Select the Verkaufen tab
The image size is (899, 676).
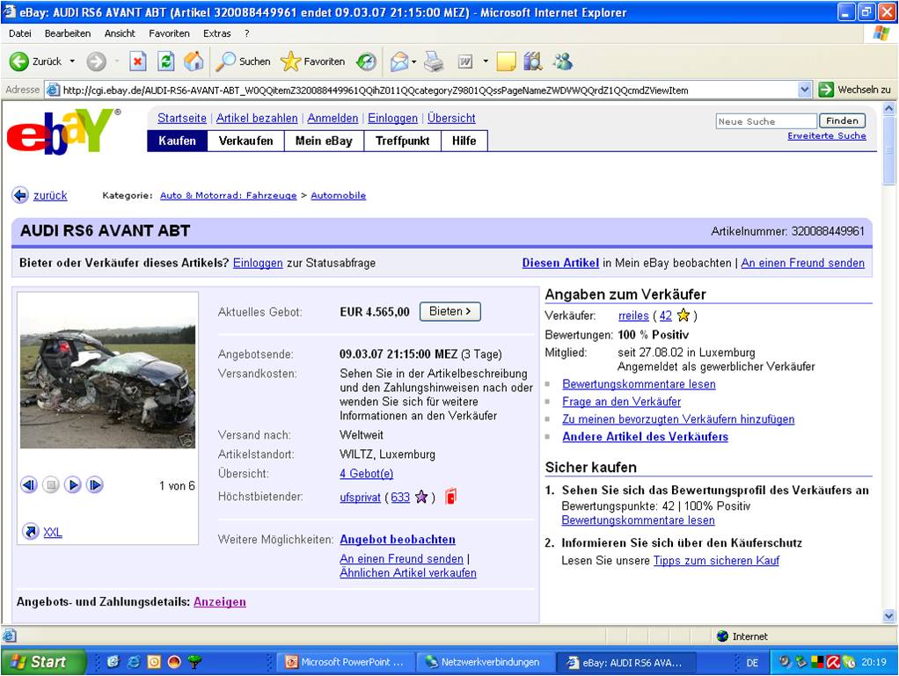pos(246,141)
